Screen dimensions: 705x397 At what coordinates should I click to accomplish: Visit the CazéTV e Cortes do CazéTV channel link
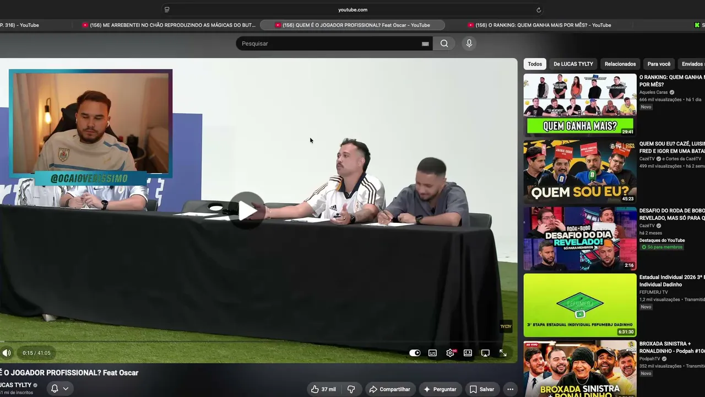coord(670,159)
